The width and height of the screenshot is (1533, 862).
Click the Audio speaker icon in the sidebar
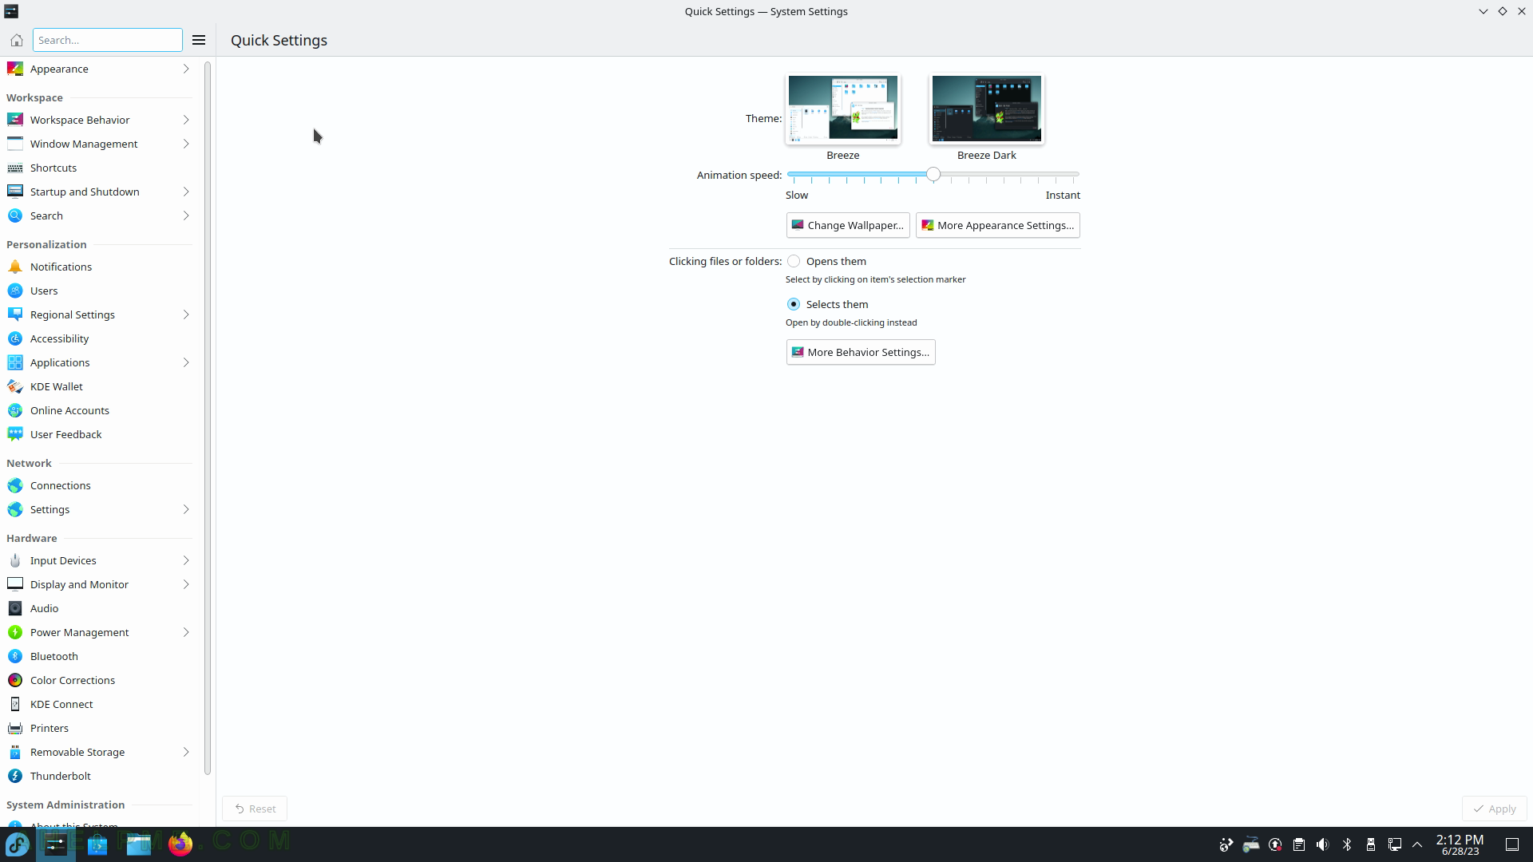point(15,608)
